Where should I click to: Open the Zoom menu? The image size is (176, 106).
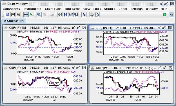(x=123, y=9)
